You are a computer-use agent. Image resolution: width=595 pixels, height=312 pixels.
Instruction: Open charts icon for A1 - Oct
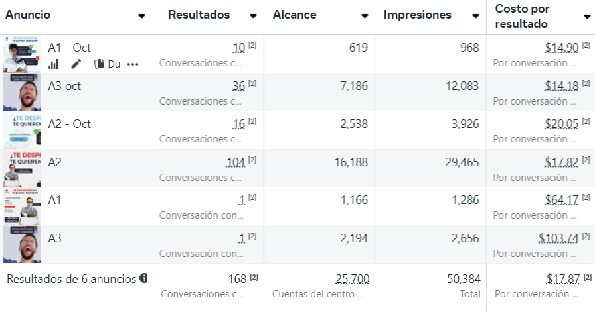[x=54, y=64]
